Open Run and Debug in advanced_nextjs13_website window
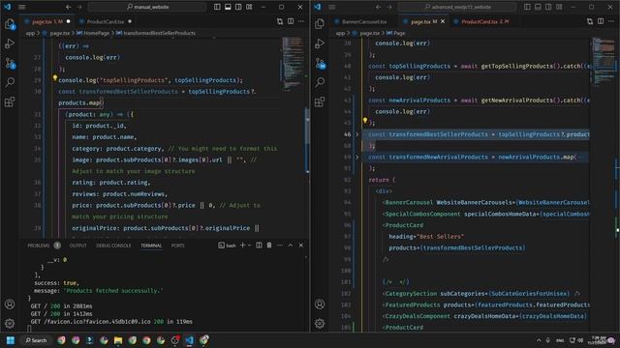This screenshot has height=348, width=620. 320,43
